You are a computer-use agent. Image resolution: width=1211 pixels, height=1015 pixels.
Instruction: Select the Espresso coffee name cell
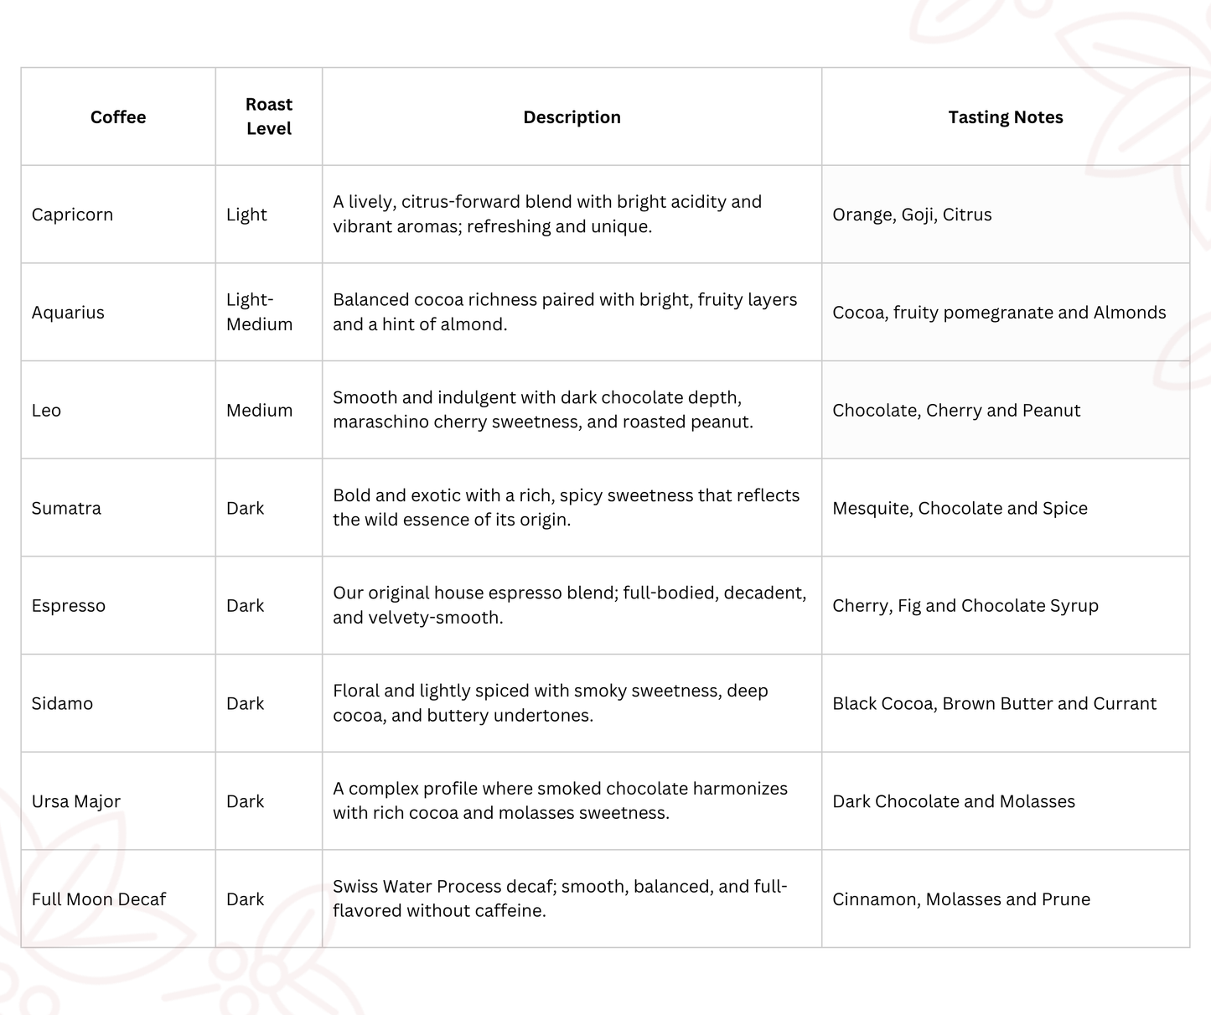[69, 606]
